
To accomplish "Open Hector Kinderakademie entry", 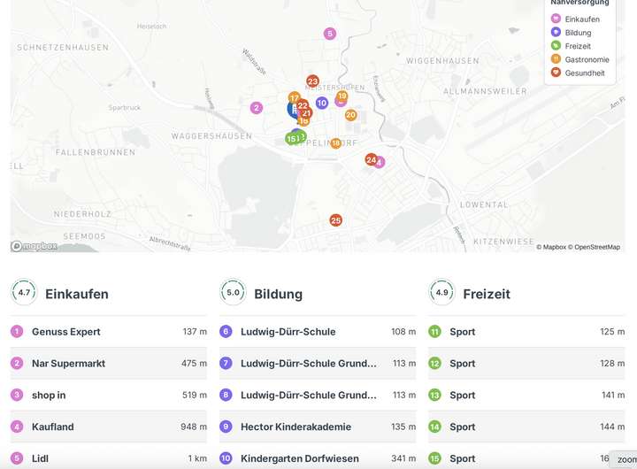I will pos(295,427).
